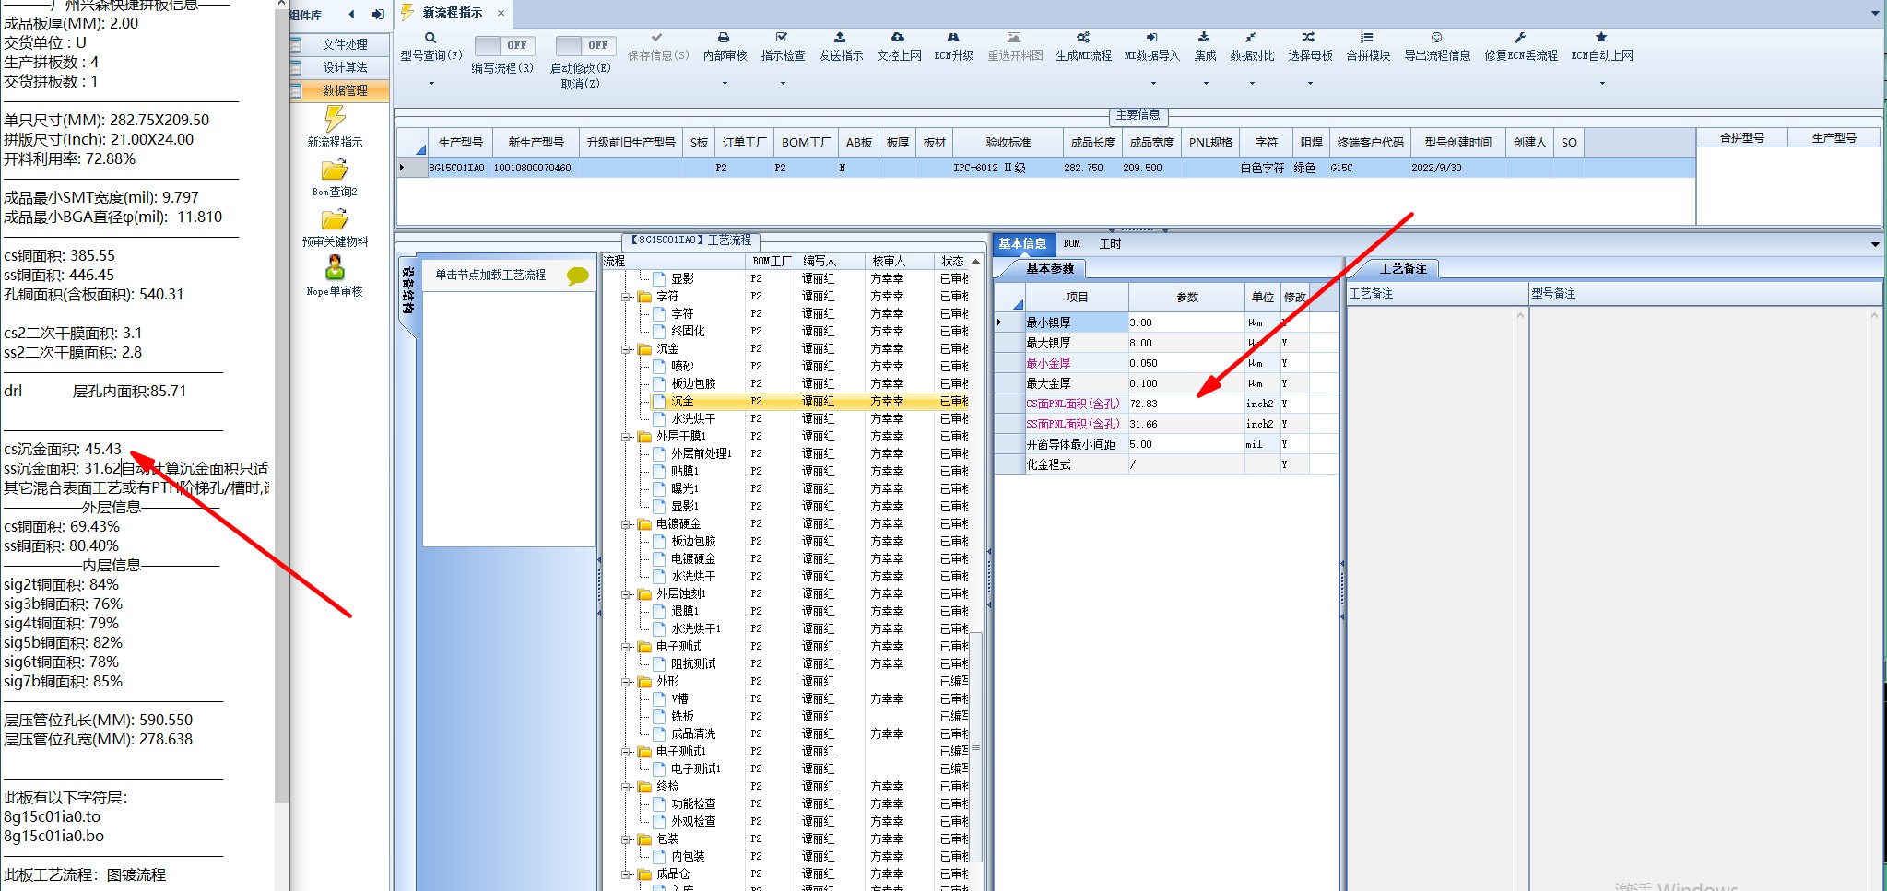Collapse the 外层干膜1 folder node
Image resolution: width=1887 pixels, height=891 pixels.
(x=626, y=437)
